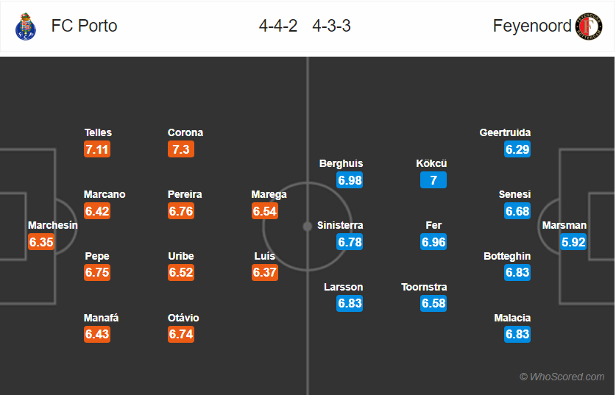Select Kökcü's rating badge showing 7
Viewport: 616px width, 395px height.
433,180
